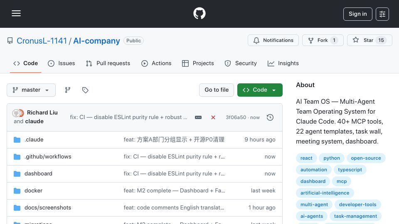Screen dimensions: 399x224
Task: View failed CI status red X
Action: 213,117
